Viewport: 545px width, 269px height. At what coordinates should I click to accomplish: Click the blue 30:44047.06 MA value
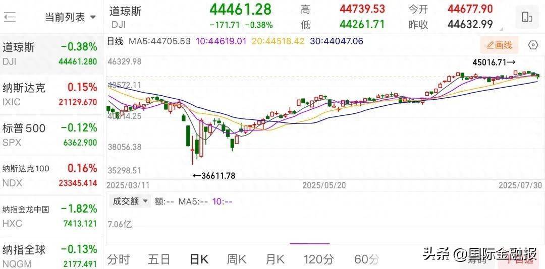pos(336,41)
